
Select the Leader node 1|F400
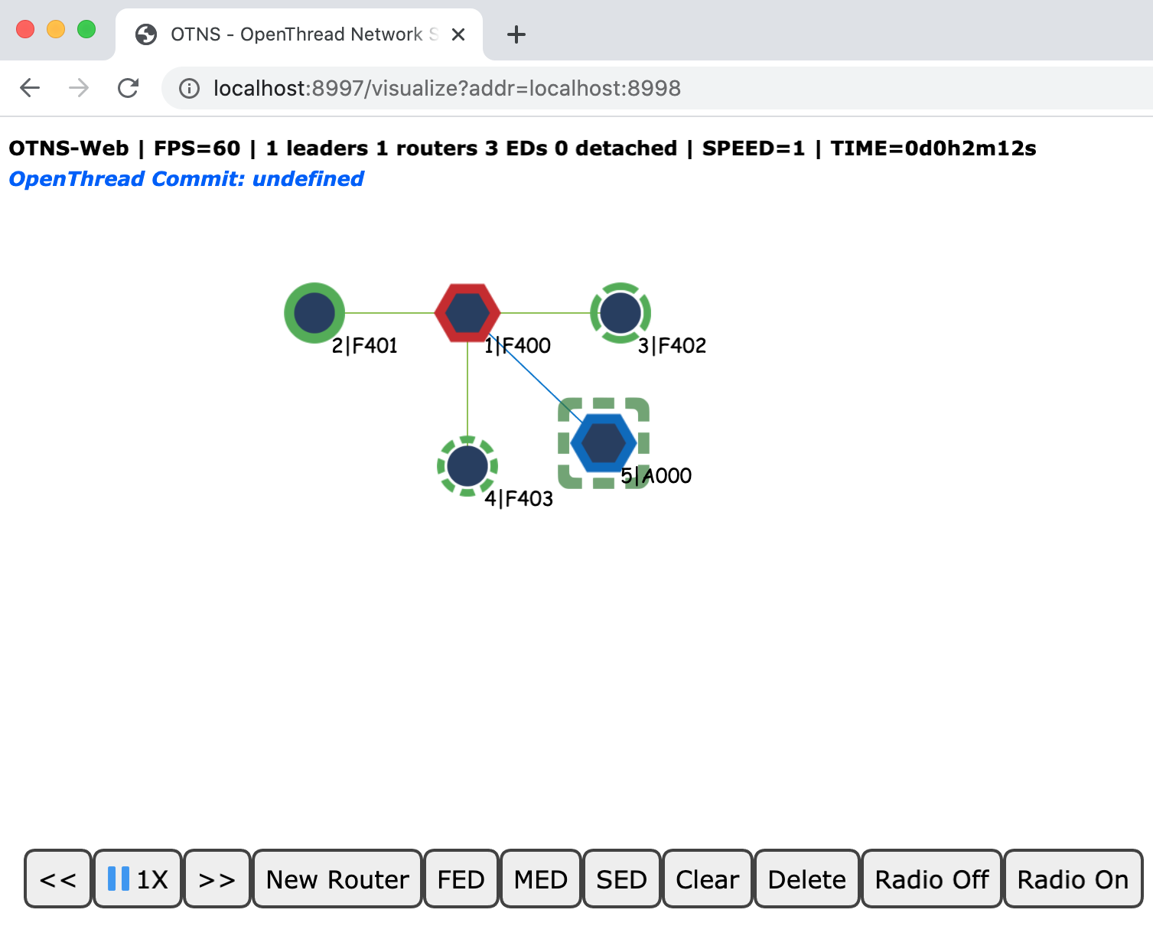[467, 311]
